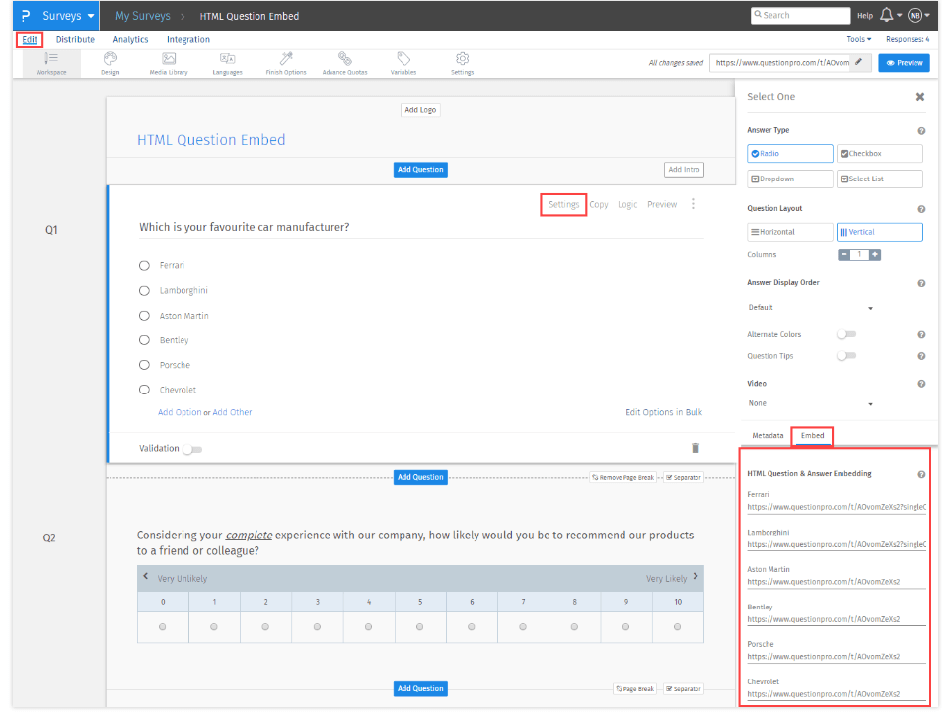Click Add Question above Q1
Image resolution: width=952 pixels, height=715 pixels.
420,170
